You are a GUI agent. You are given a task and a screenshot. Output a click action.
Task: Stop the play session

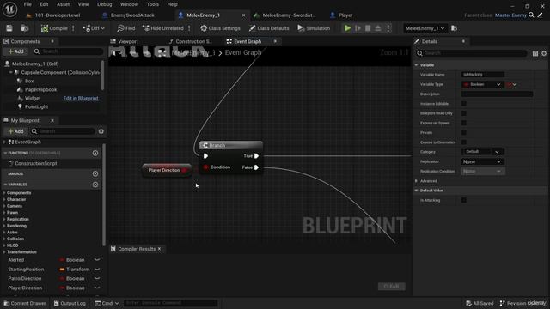tap(368, 28)
